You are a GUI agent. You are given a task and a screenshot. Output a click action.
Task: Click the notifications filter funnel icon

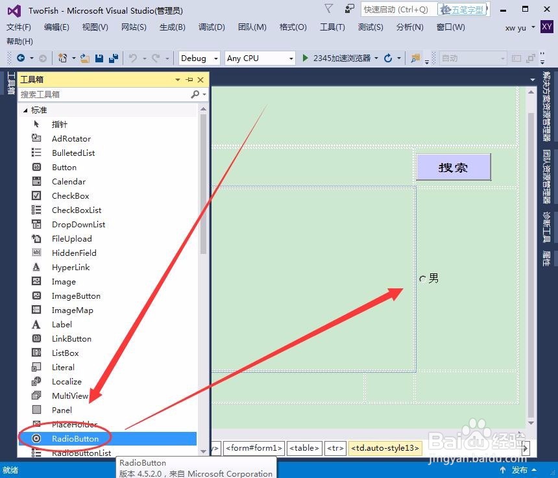[328, 9]
